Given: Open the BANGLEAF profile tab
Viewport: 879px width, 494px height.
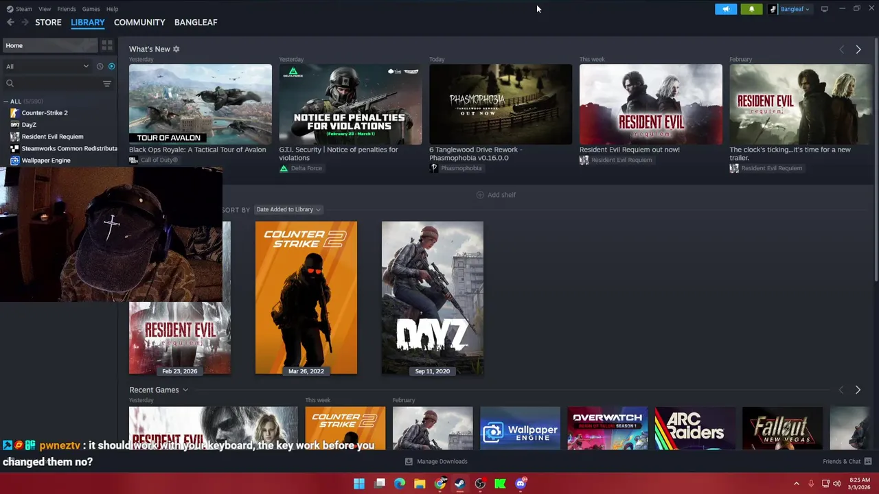Looking at the screenshot, I should 196,23.
